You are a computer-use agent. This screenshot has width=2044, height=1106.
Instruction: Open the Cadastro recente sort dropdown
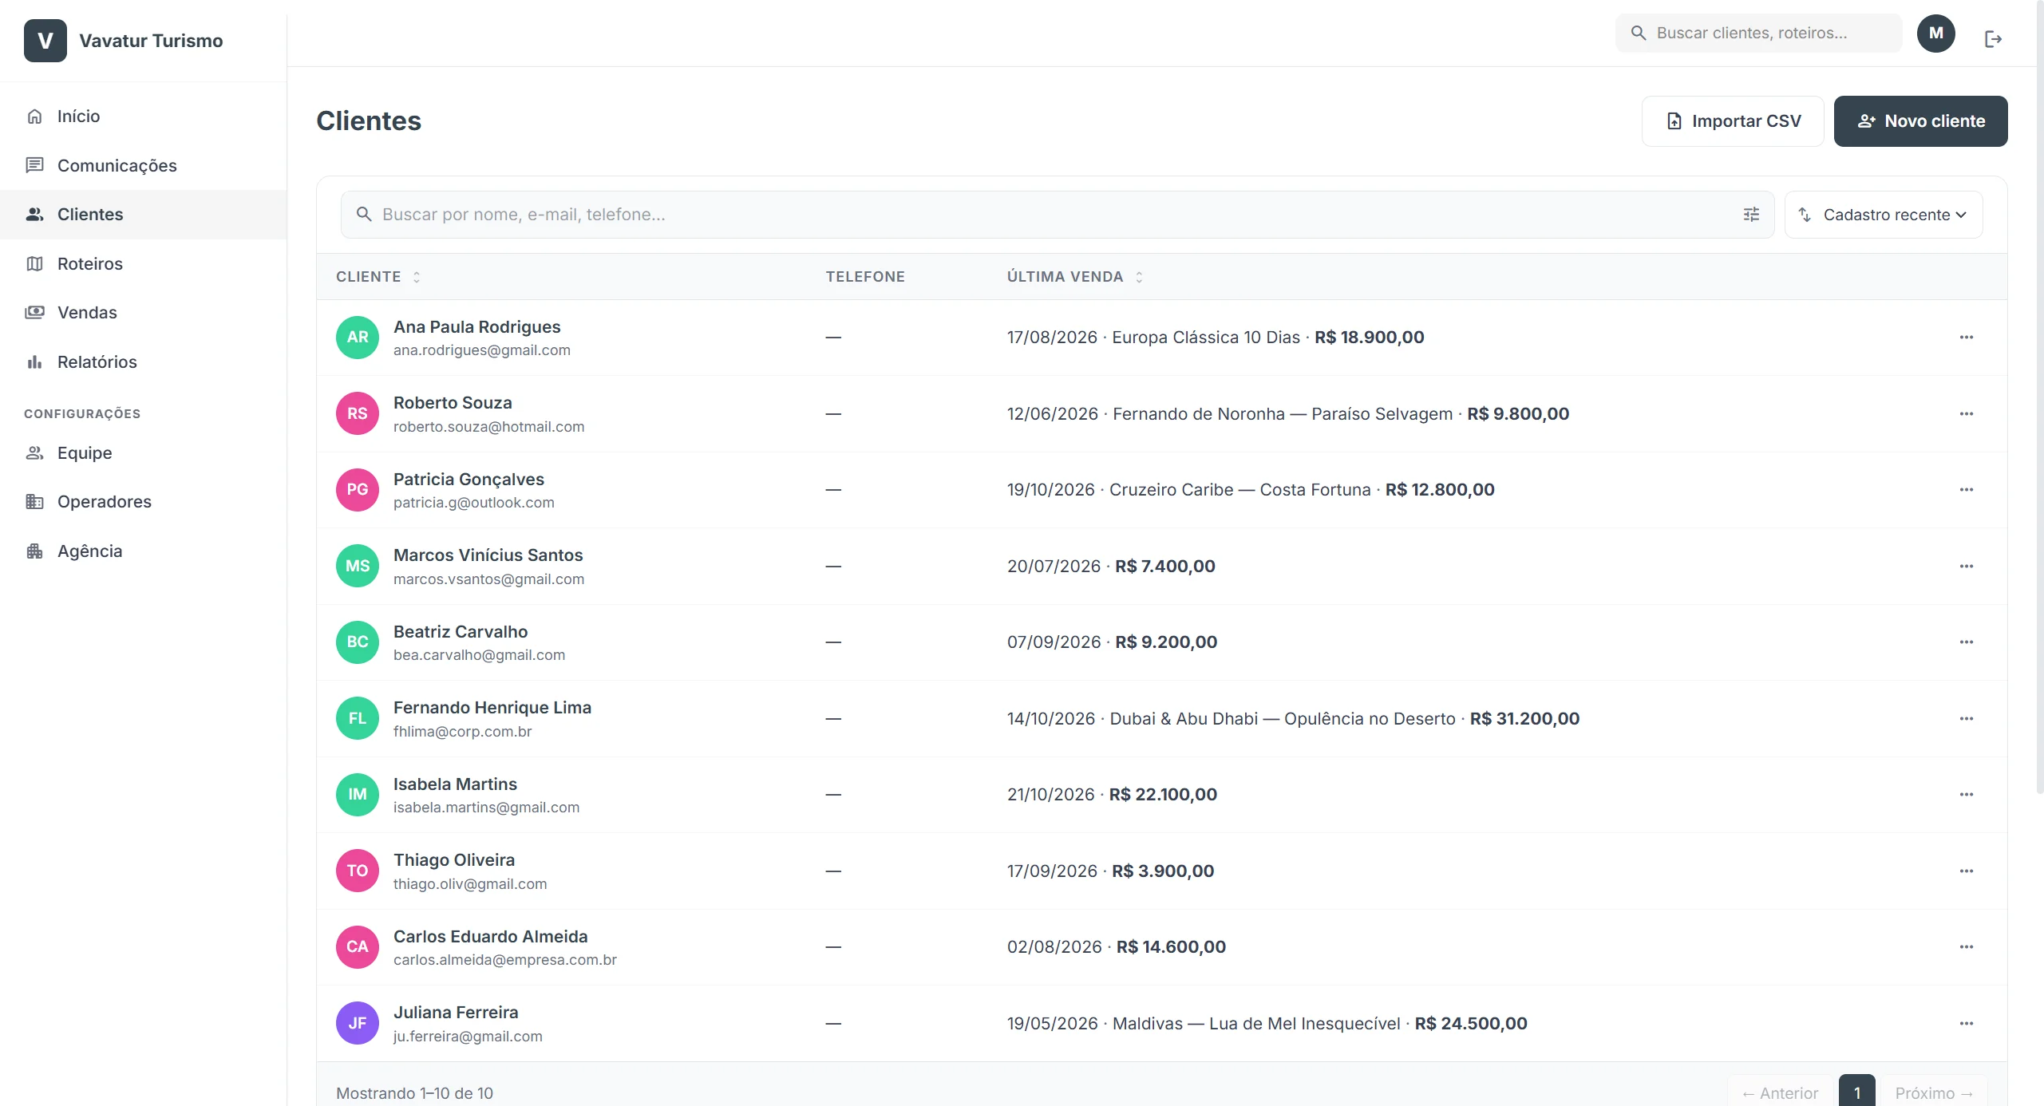(1883, 215)
